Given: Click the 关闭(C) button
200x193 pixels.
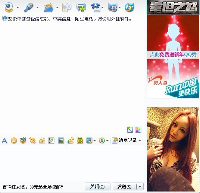Looking at the screenshot, I should tap(97, 187).
